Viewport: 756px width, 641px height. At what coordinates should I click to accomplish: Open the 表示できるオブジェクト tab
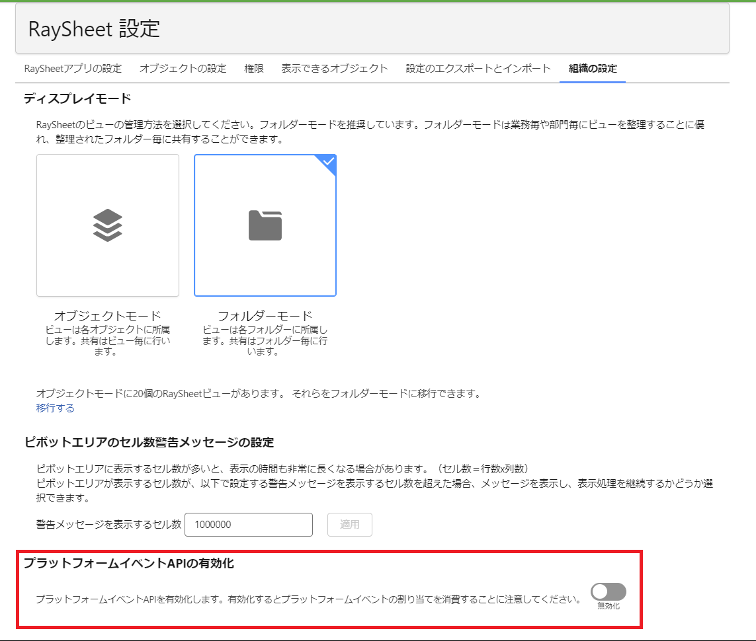tap(335, 69)
